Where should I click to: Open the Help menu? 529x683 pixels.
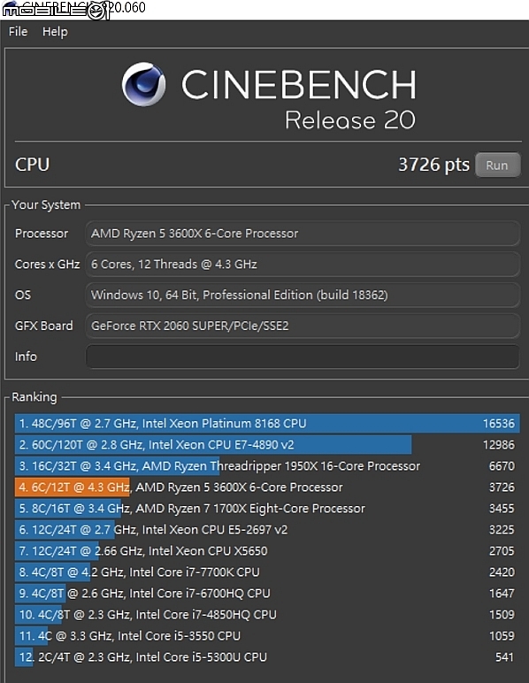(x=55, y=32)
